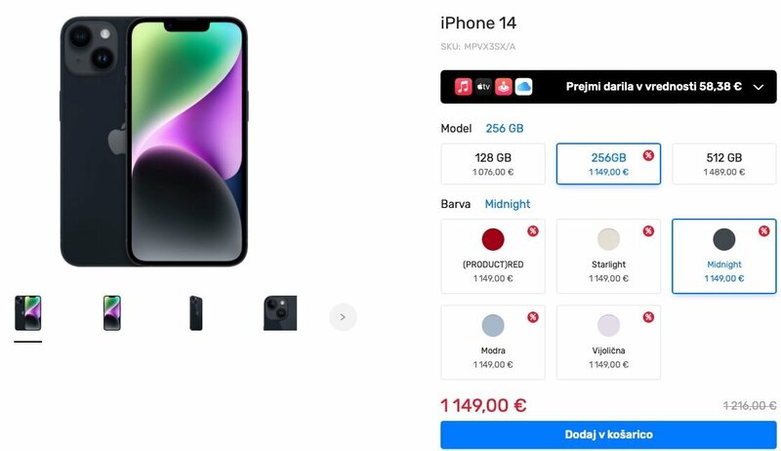Viewport: 781px width, 451px height.
Task: Select the 512 GB model option
Action: 724,164
